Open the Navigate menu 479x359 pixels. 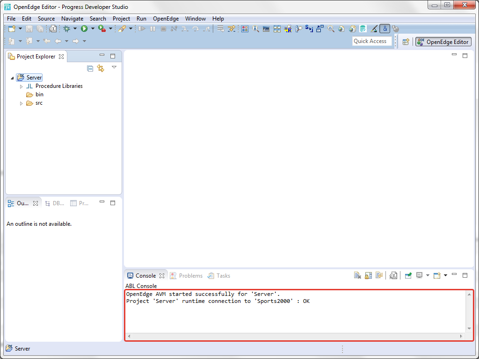72,19
